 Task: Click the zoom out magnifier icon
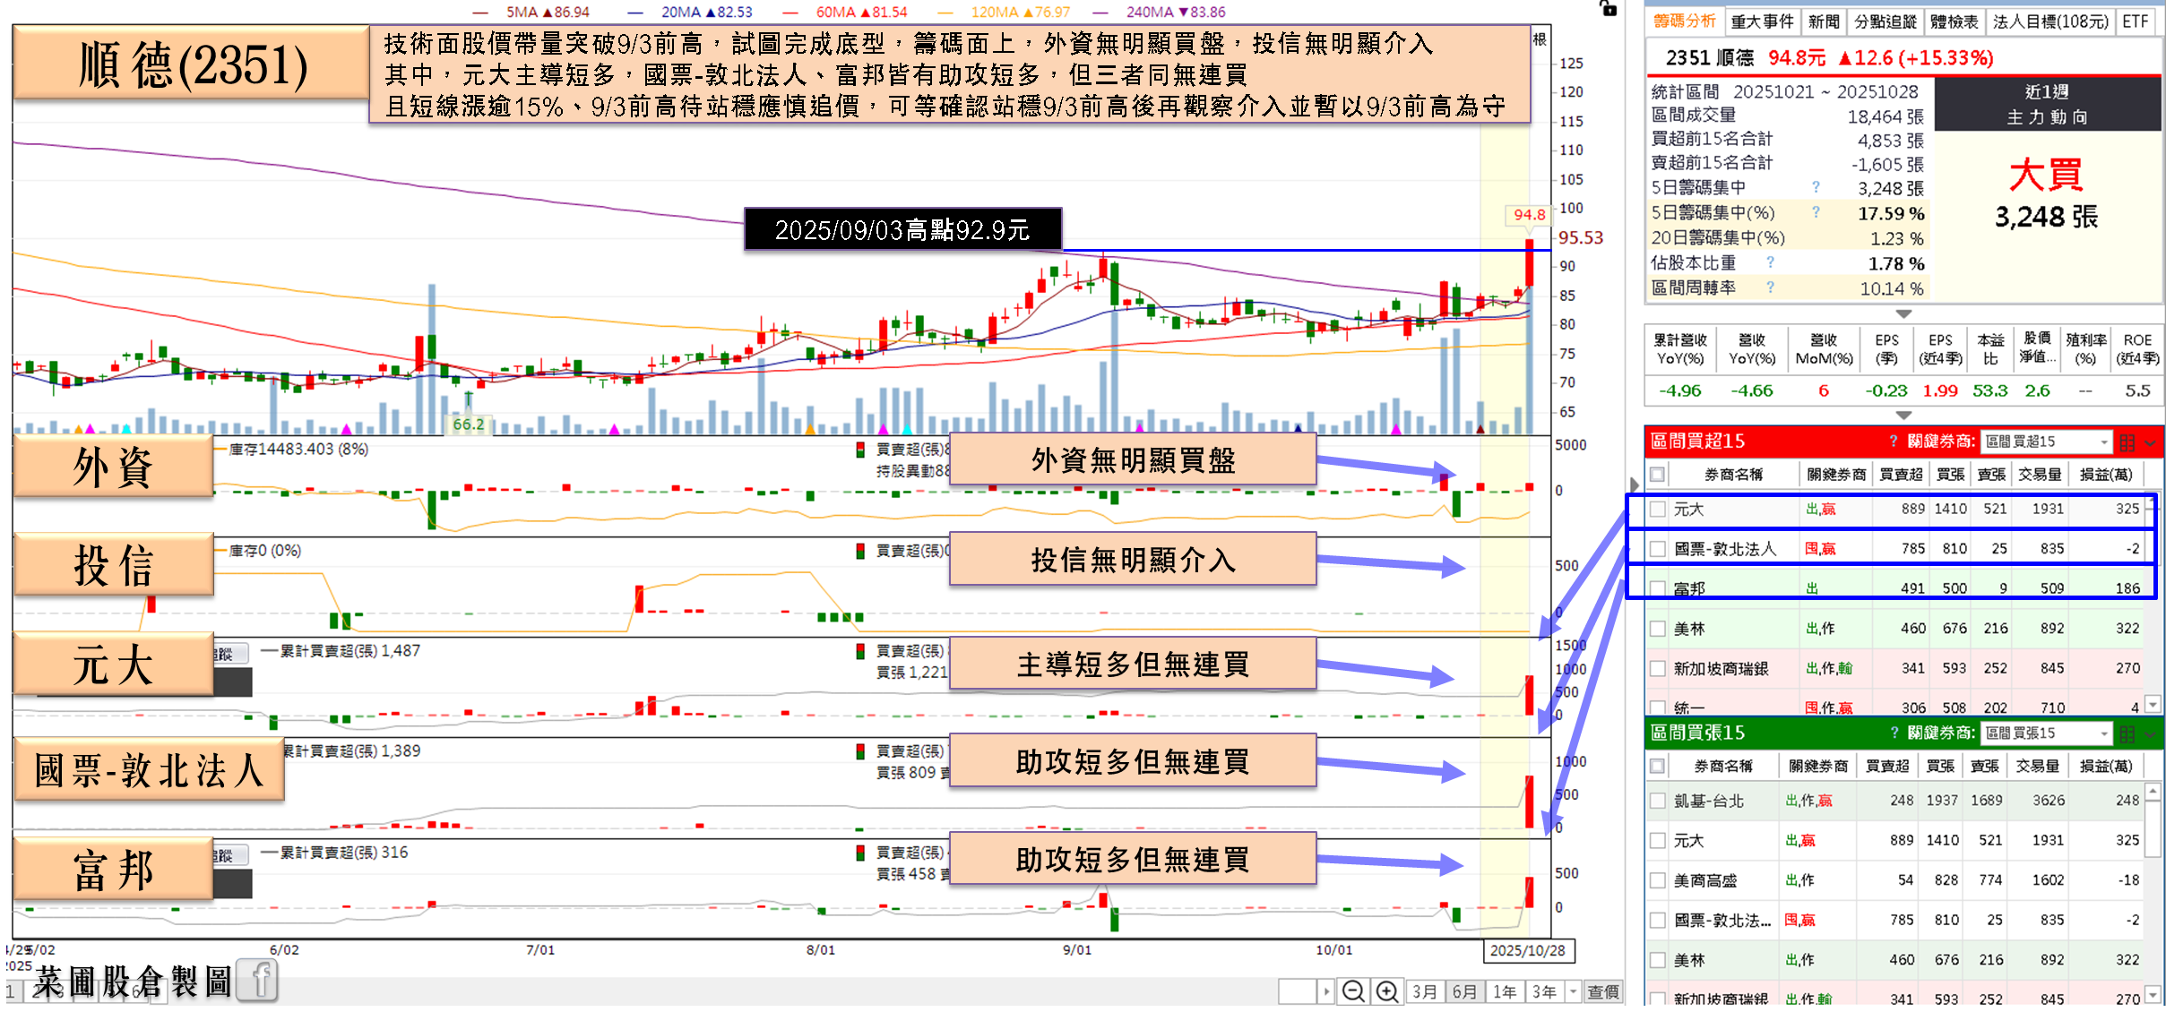(1353, 991)
